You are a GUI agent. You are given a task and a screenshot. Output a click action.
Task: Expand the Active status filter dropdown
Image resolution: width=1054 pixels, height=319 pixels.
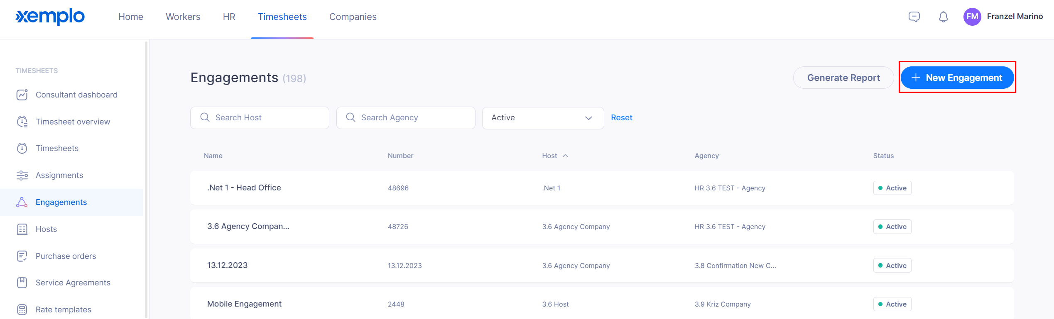[543, 118]
